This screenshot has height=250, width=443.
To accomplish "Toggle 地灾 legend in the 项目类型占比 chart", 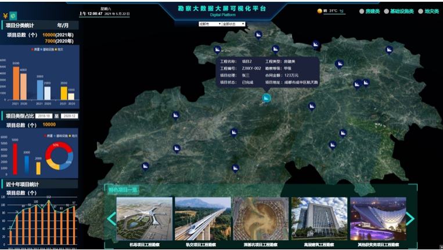I will point(73,135).
